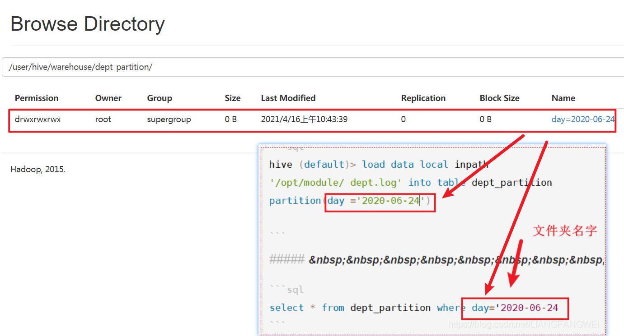Select the root owner cell
This screenshot has width=624, height=336.
click(103, 120)
